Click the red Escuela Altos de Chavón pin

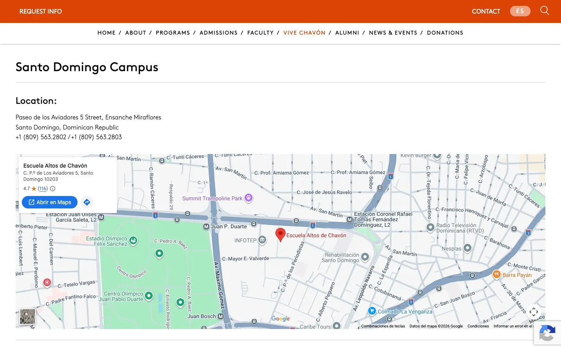(x=280, y=235)
